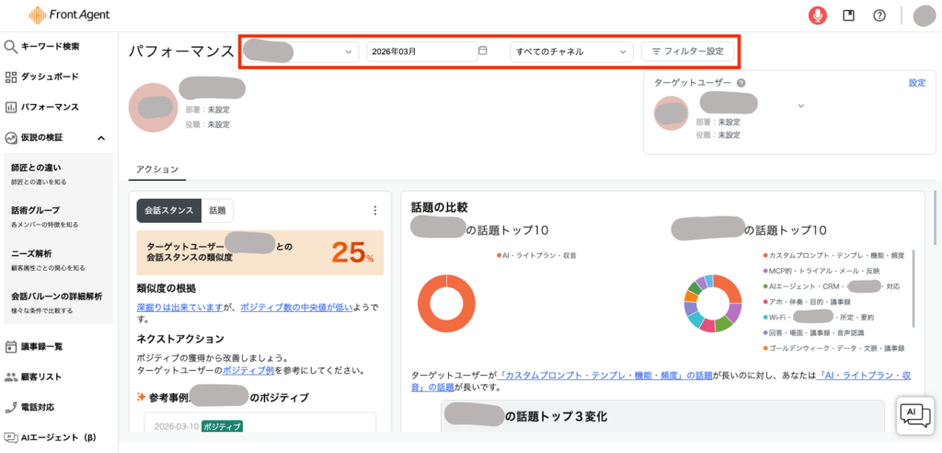Open ダッシュボード in the sidebar
The width and height of the screenshot is (942, 453).
pyautogui.click(x=49, y=76)
